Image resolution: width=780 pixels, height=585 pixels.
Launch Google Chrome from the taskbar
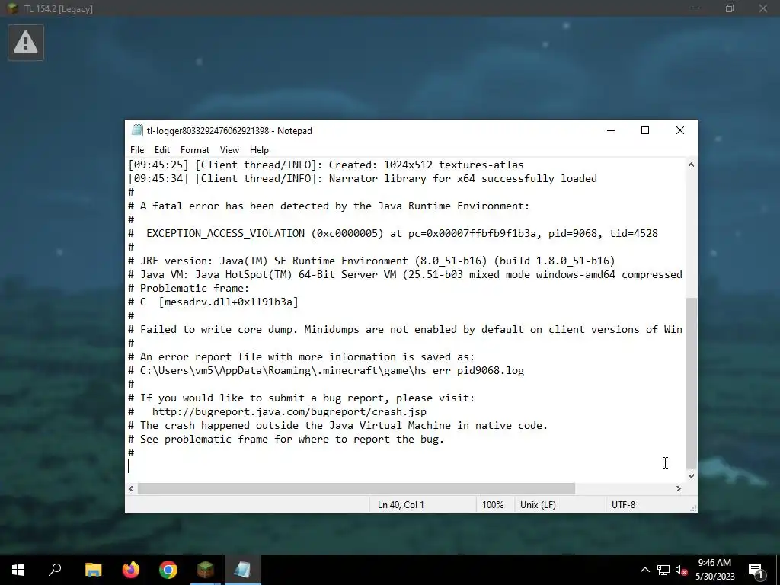point(168,570)
